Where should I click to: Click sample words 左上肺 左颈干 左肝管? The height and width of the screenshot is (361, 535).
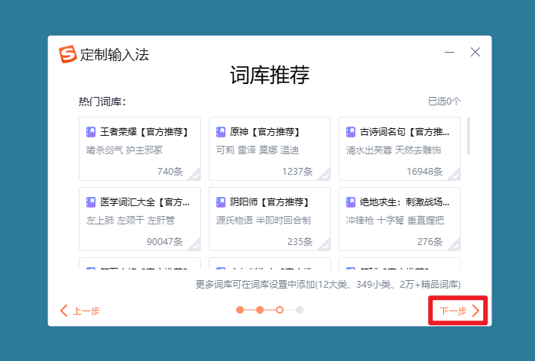click(x=131, y=220)
